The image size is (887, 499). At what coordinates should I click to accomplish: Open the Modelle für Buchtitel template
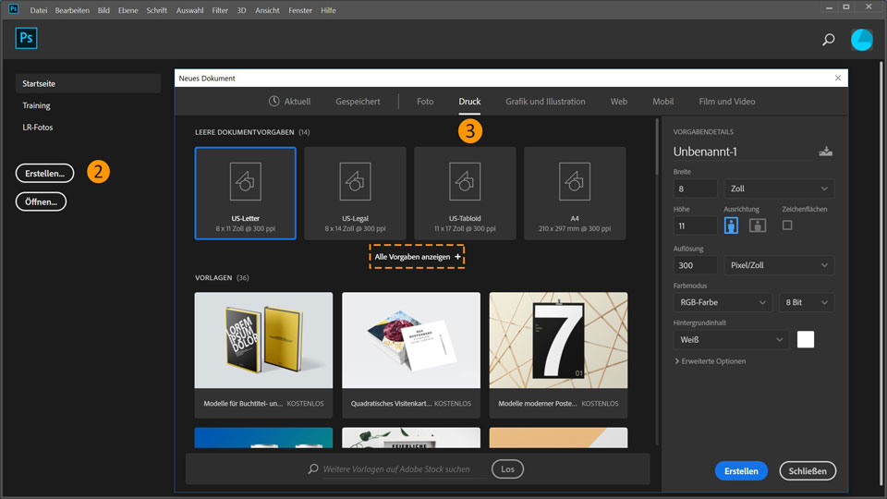coord(263,355)
